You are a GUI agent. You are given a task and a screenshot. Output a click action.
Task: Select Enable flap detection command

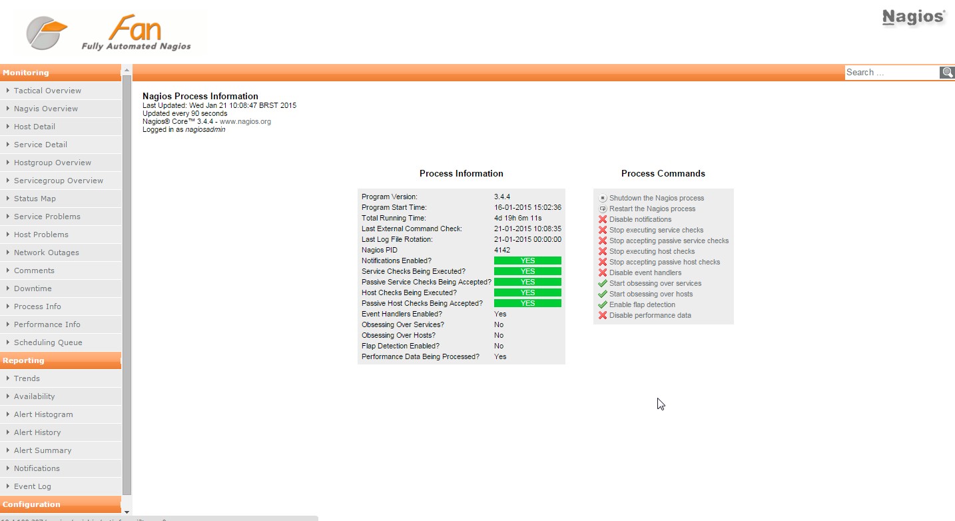[x=642, y=304]
